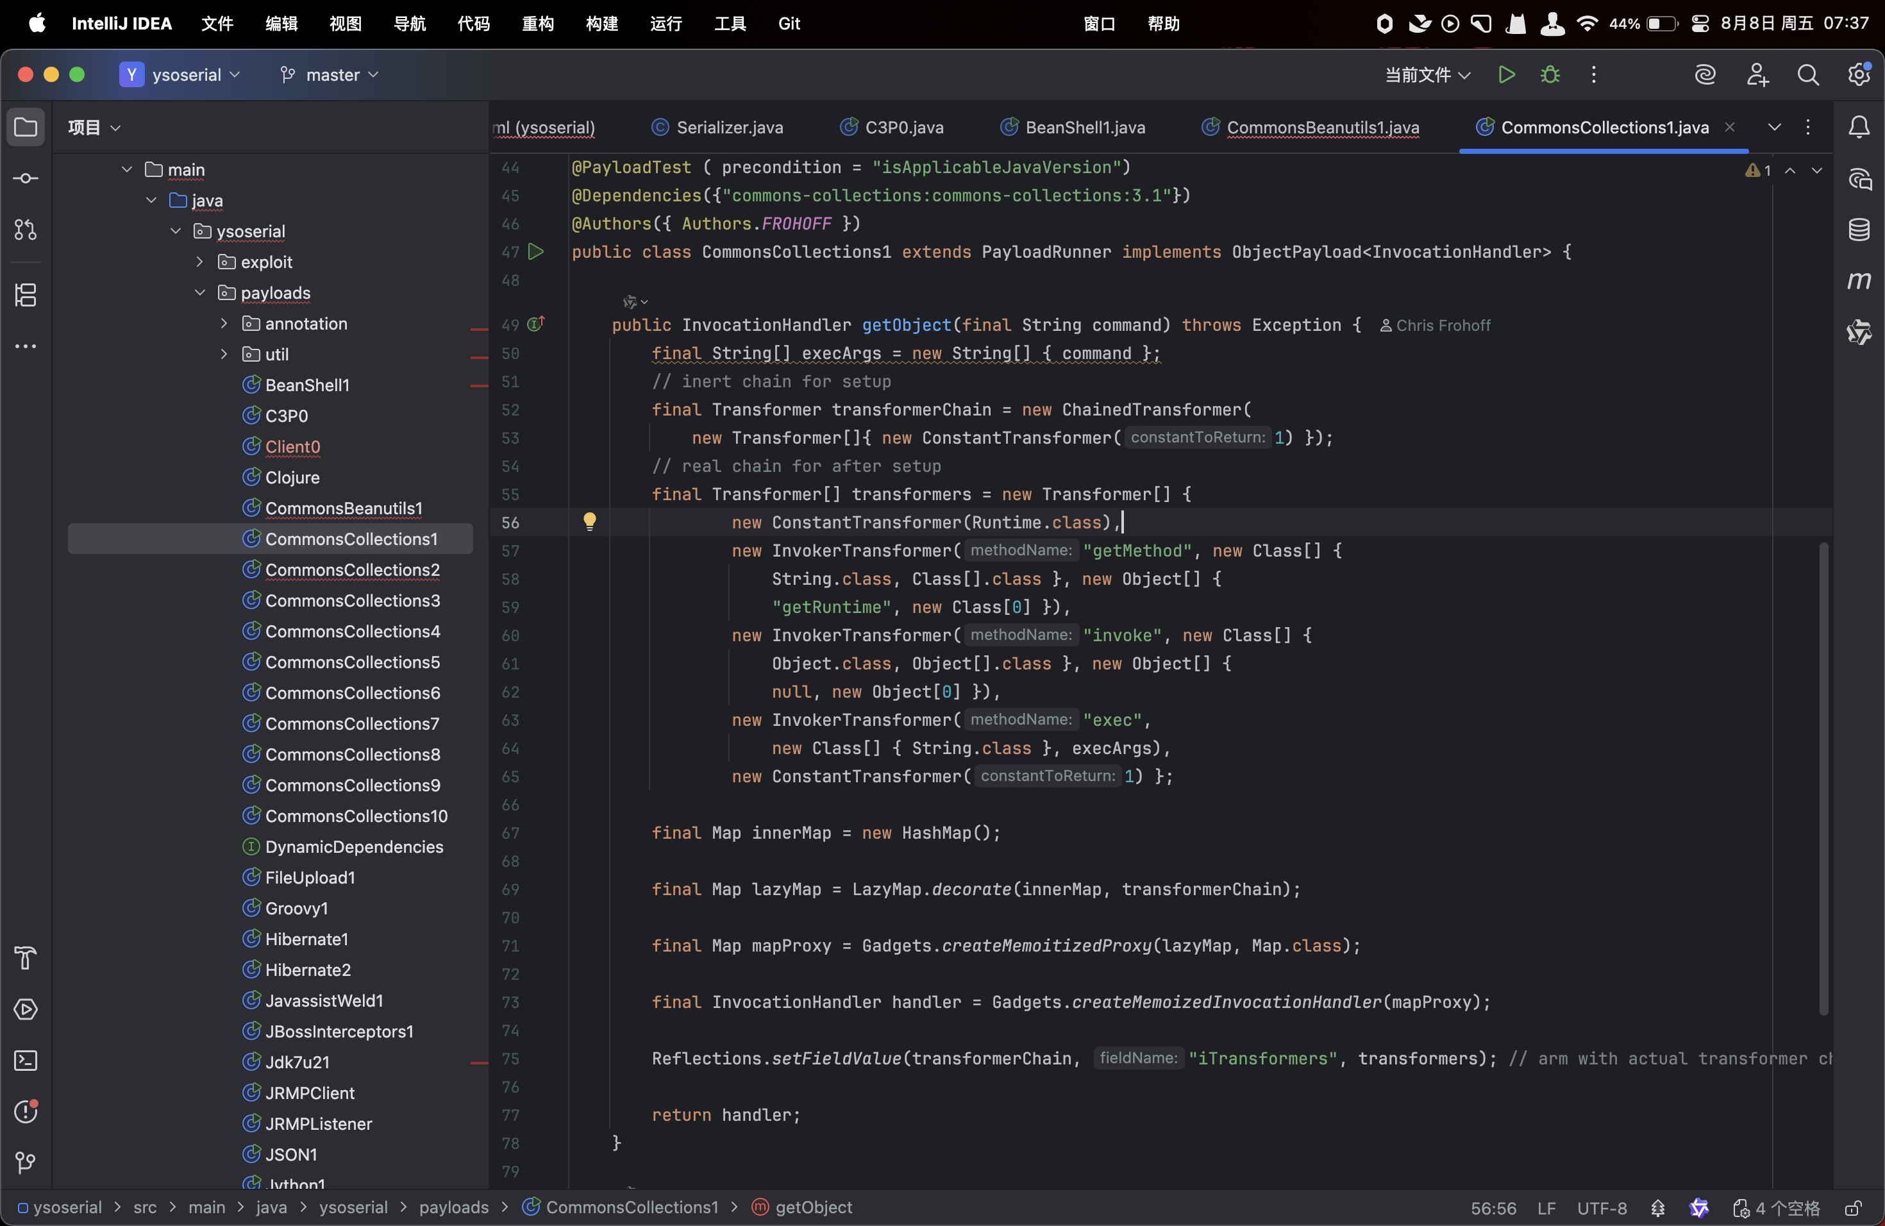Image resolution: width=1885 pixels, height=1226 pixels.
Task: Toggle the Project tool window folder button
Action: click(x=26, y=127)
